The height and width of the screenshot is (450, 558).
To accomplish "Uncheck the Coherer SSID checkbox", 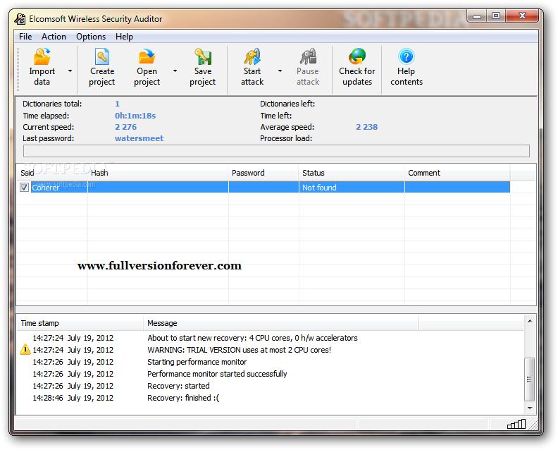I will pos(24,187).
